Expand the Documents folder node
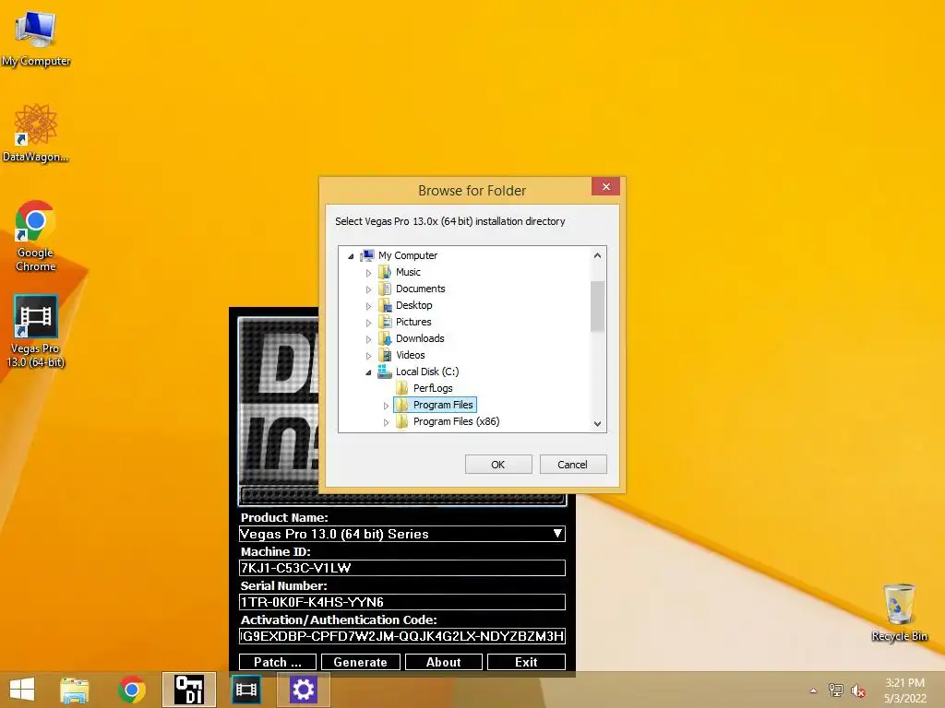The width and height of the screenshot is (945, 708). (369, 289)
